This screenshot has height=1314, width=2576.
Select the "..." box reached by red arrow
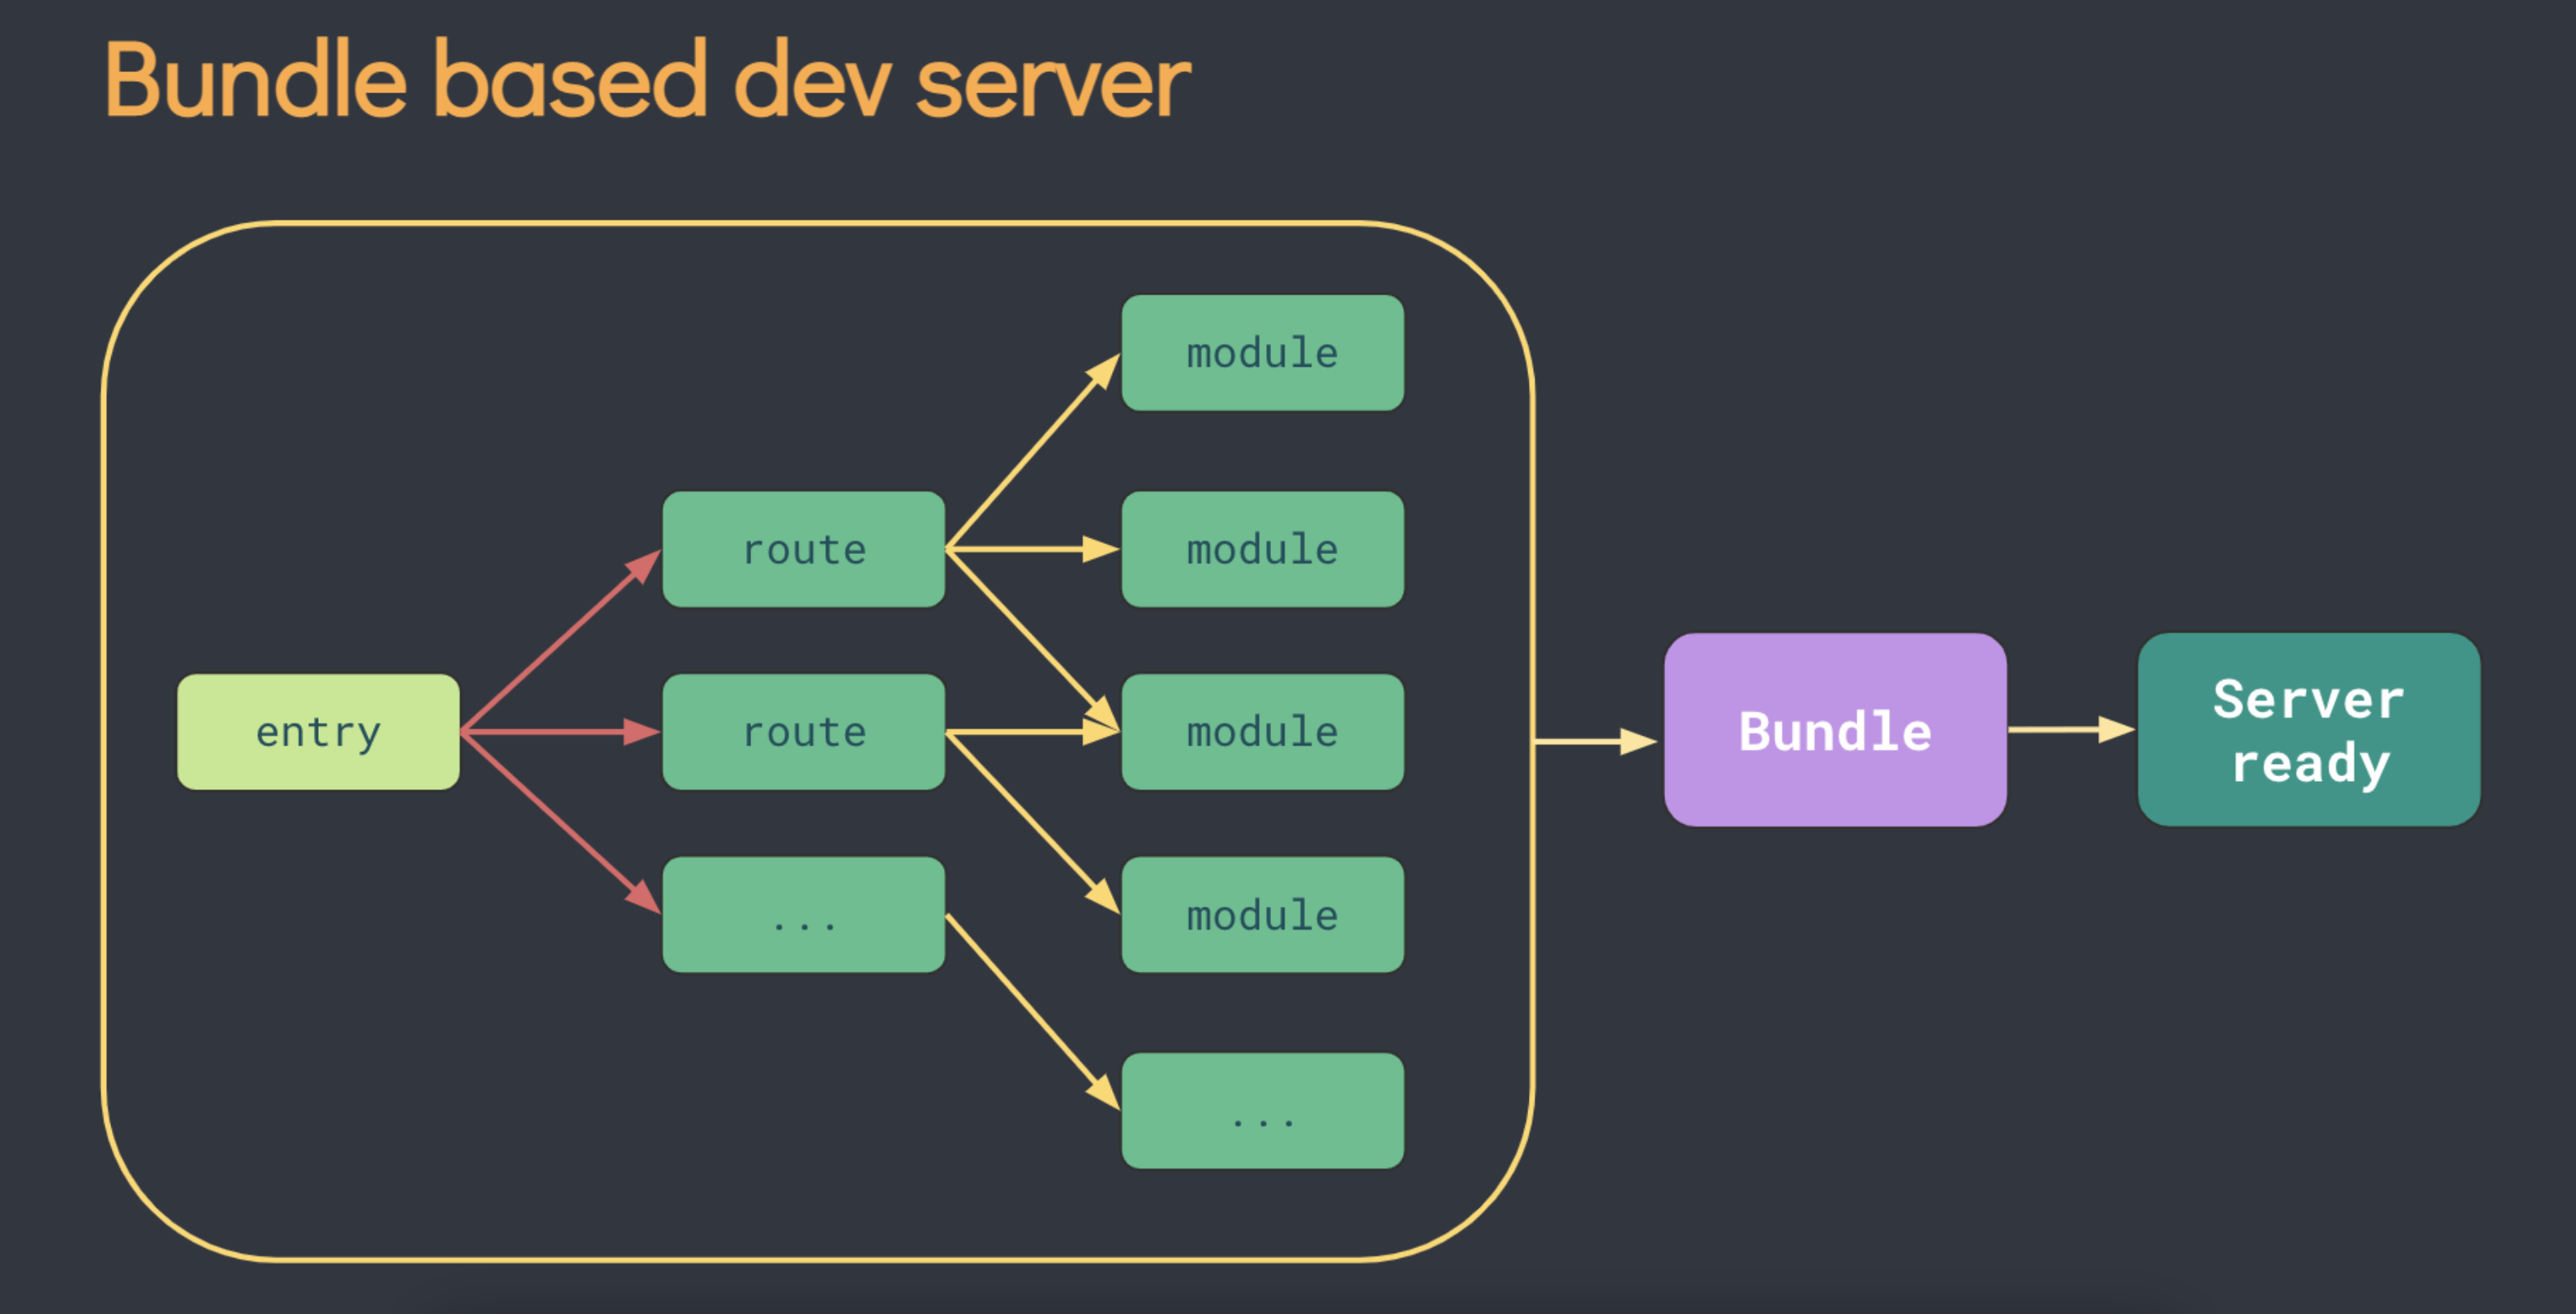(x=803, y=915)
